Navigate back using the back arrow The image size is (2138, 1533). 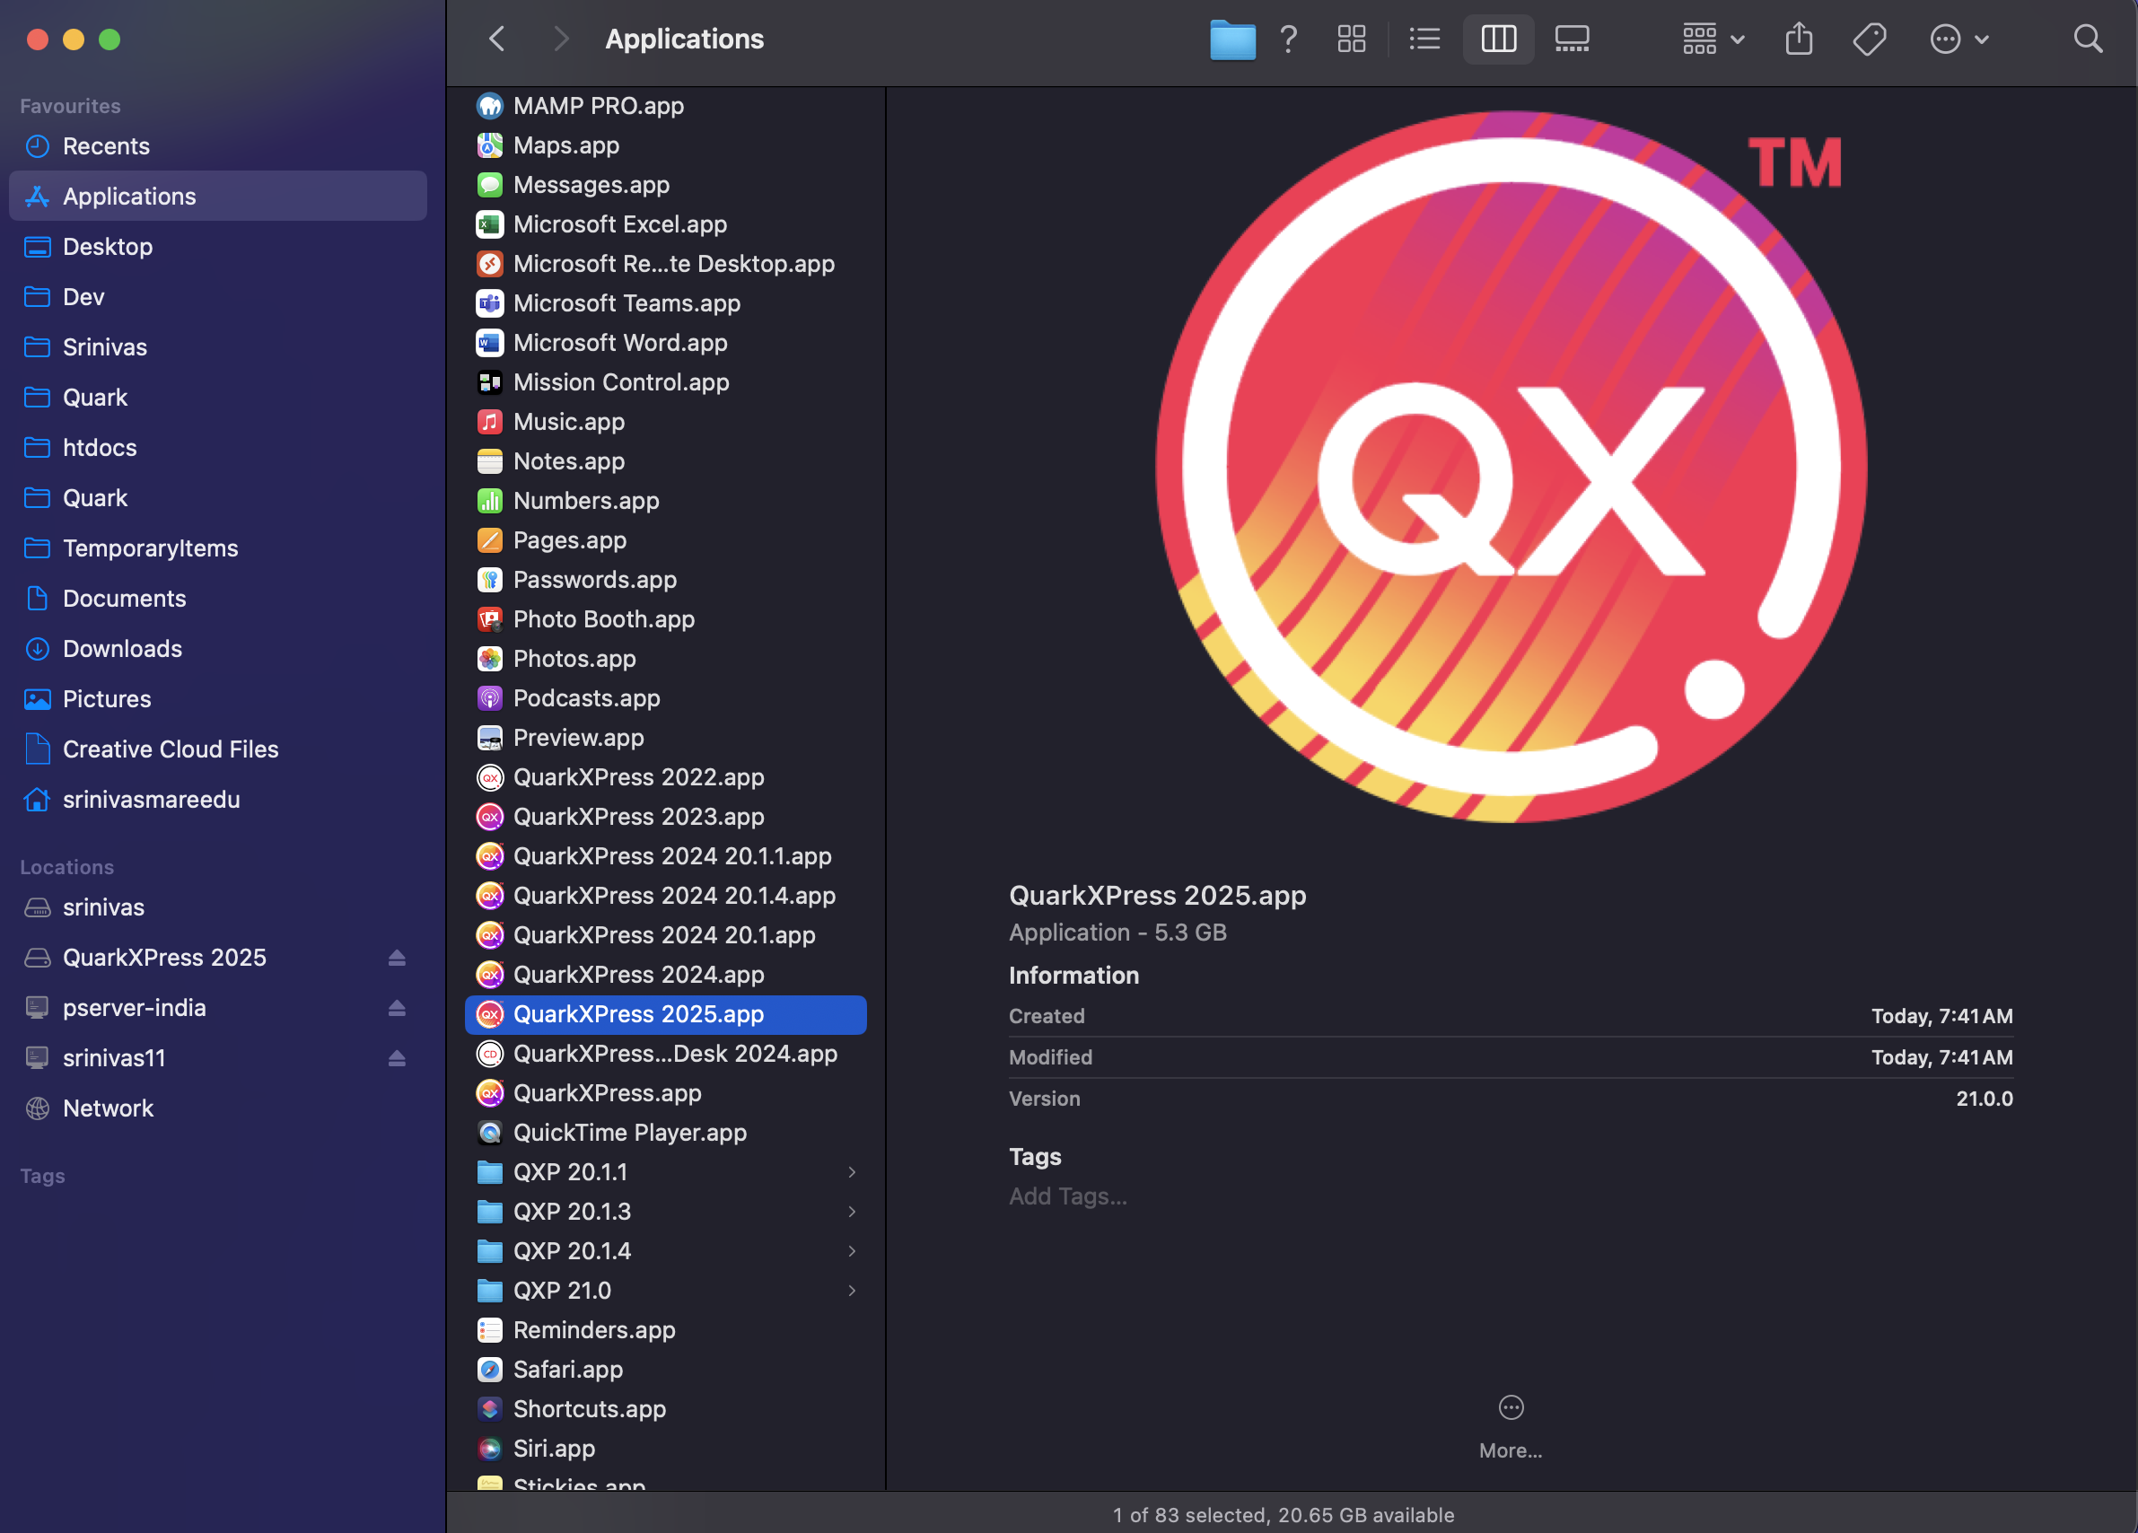(496, 38)
